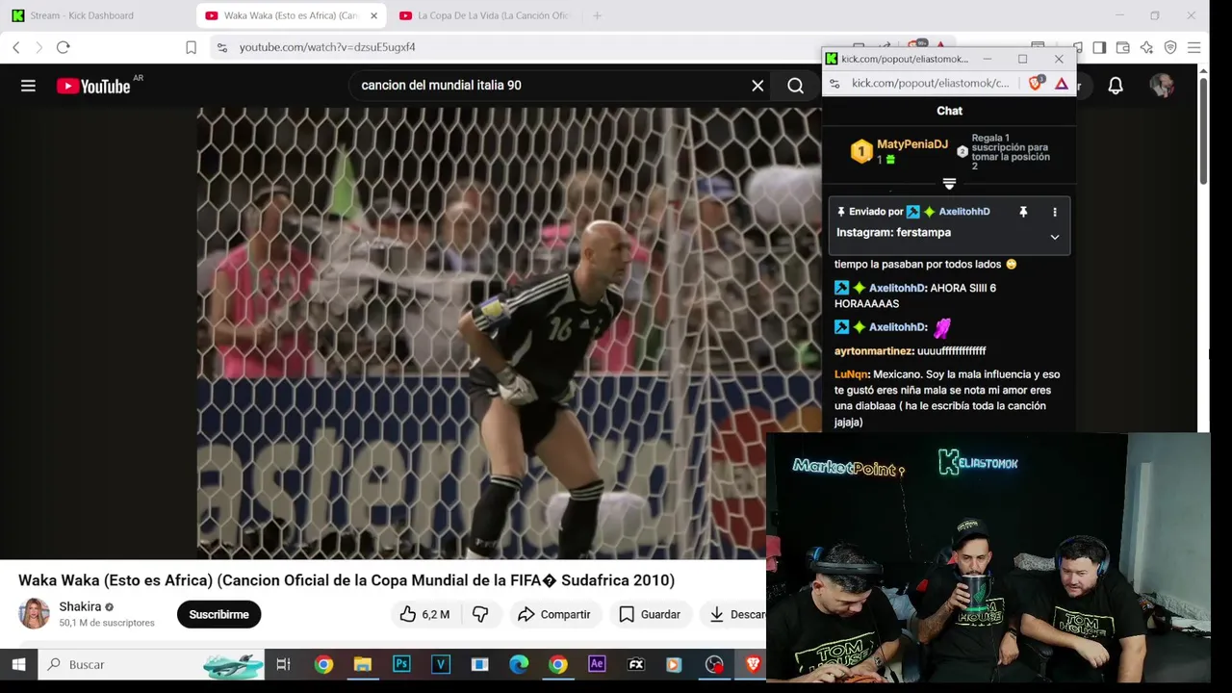
Task: Open the YouTube hamburger guide menu
Action: (28, 86)
